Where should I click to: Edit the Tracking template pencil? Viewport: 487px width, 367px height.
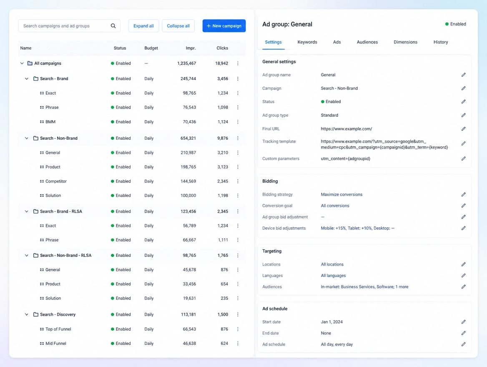(463, 143)
